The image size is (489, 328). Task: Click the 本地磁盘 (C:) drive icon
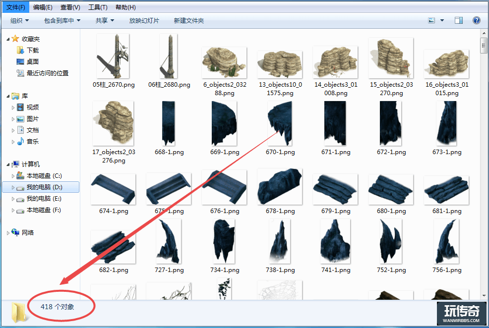point(20,175)
